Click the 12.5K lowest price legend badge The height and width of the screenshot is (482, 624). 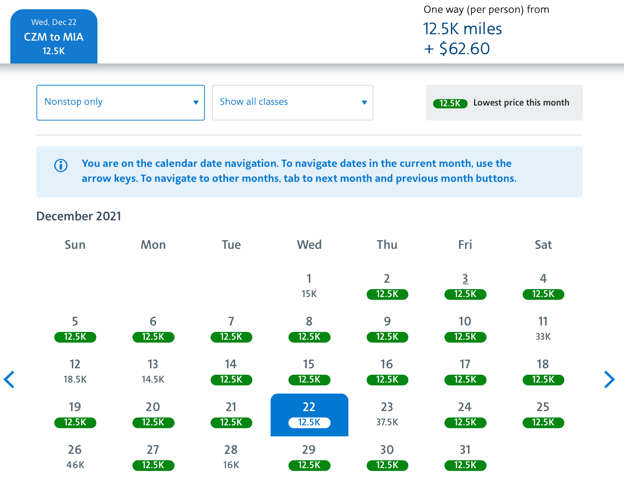pyautogui.click(x=450, y=103)
